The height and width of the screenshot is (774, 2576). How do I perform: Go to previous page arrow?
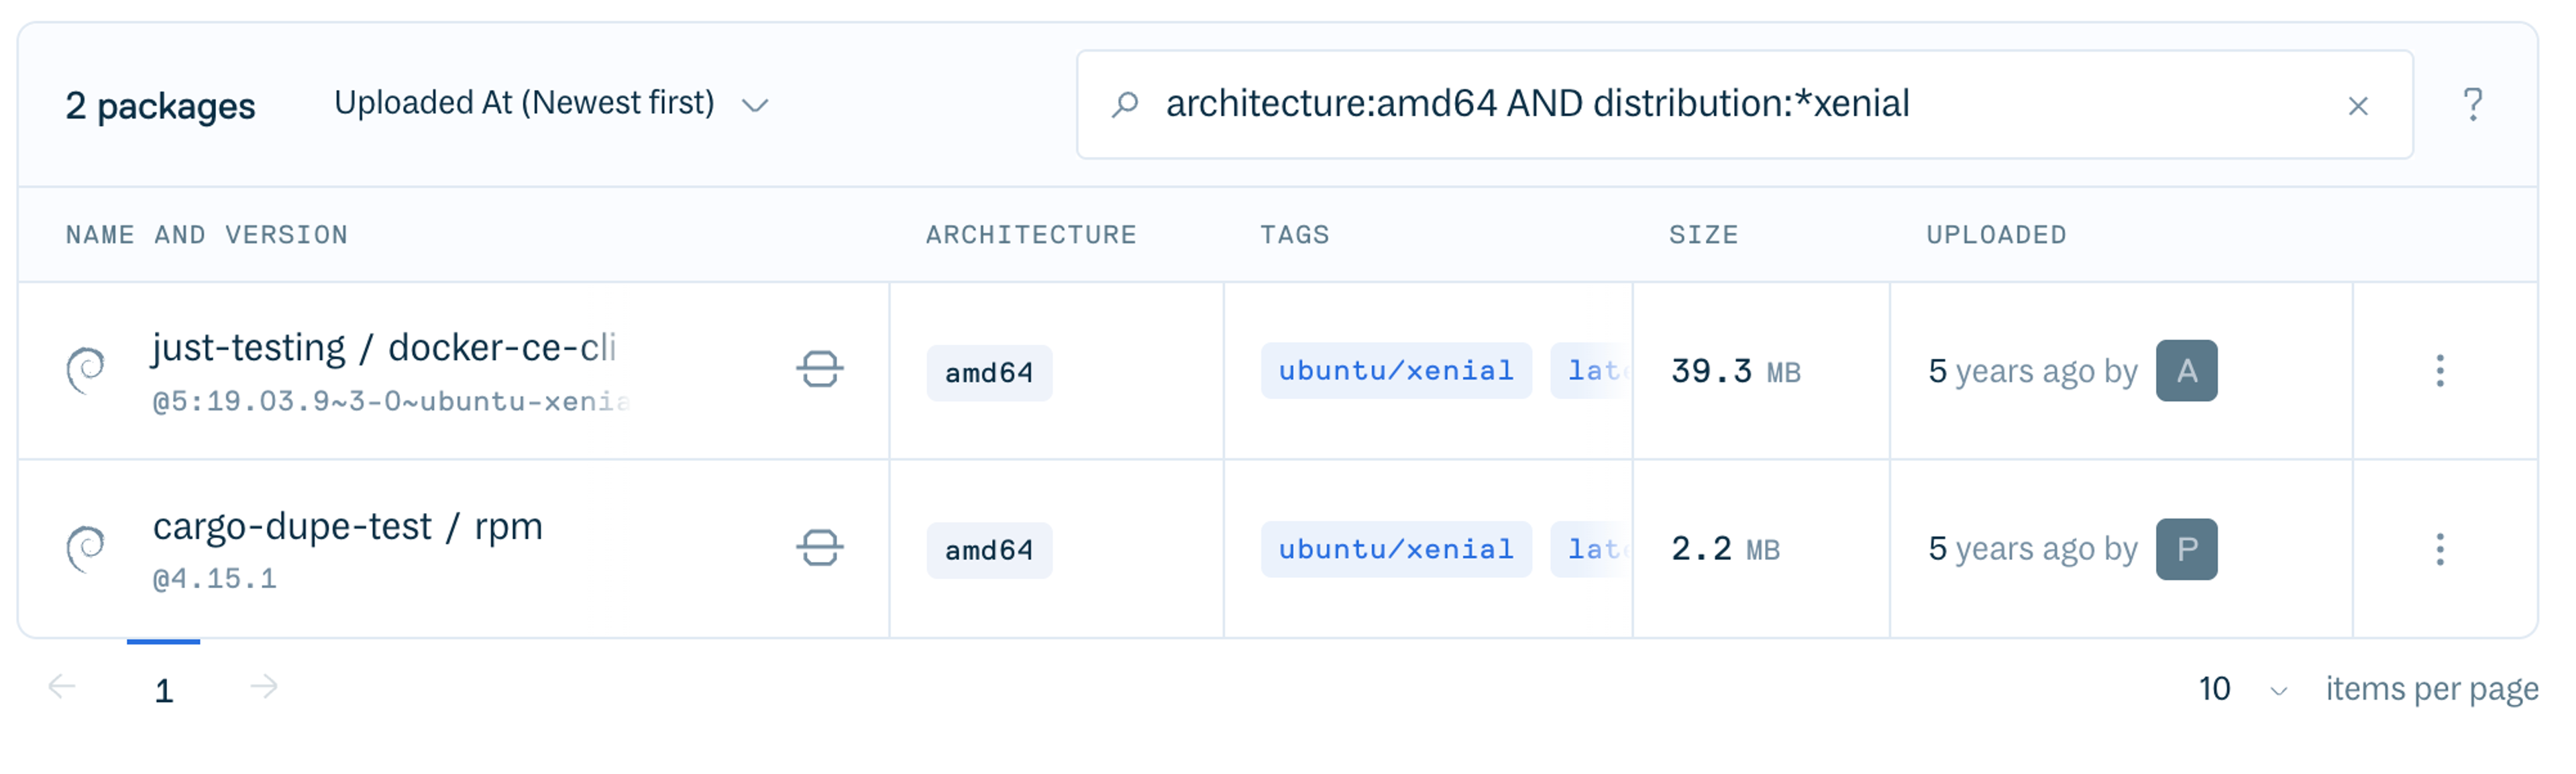[62, 687]
